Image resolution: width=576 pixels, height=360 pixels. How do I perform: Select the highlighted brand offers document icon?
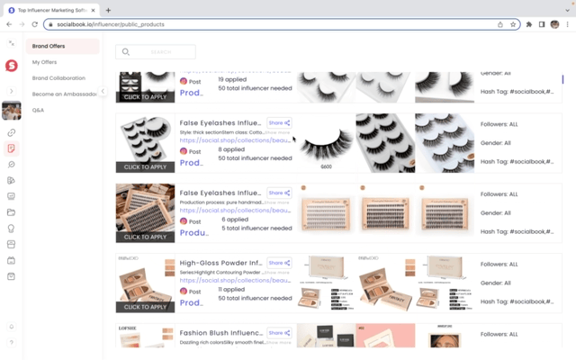point(12,148)
